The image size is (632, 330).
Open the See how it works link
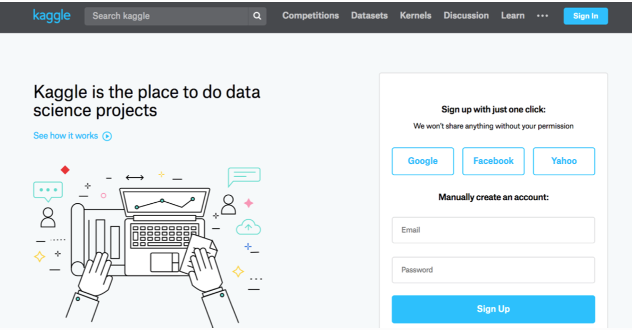pos(65,136)
